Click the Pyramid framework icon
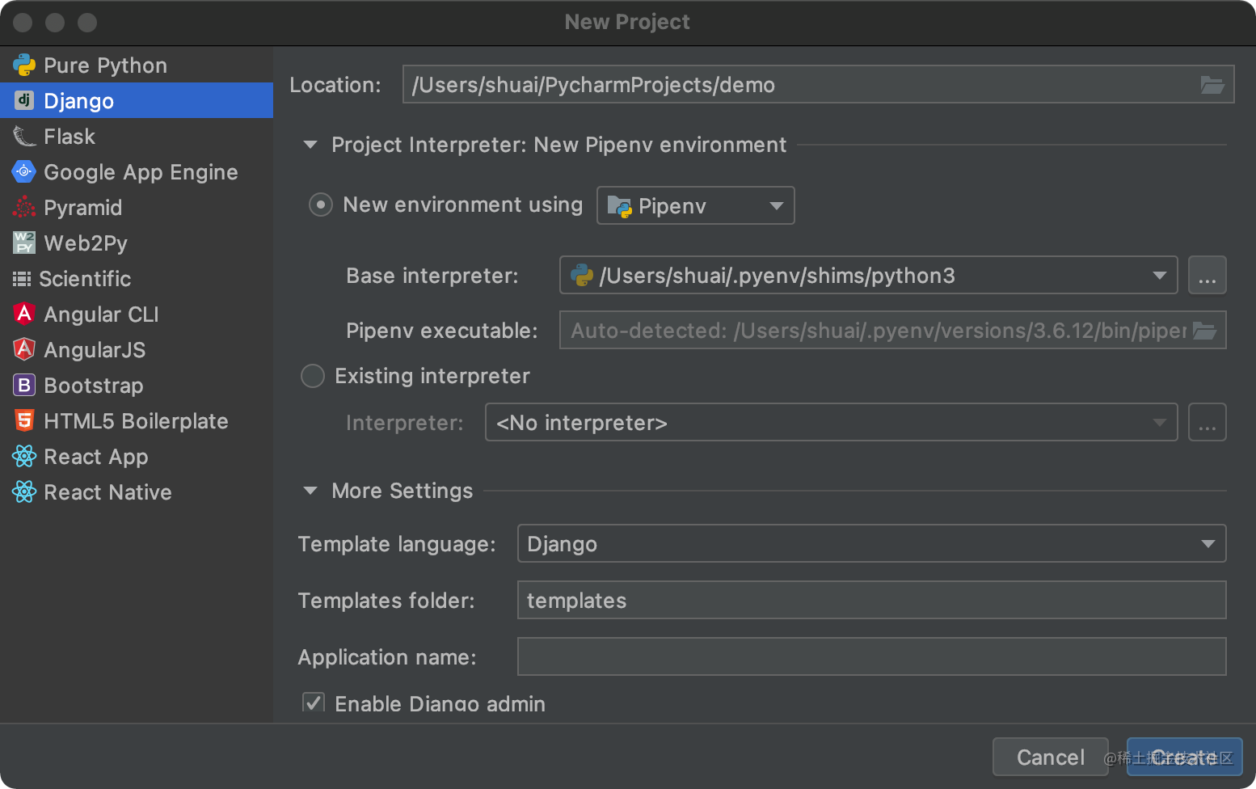1256x789 pixels. click(24, 207)
